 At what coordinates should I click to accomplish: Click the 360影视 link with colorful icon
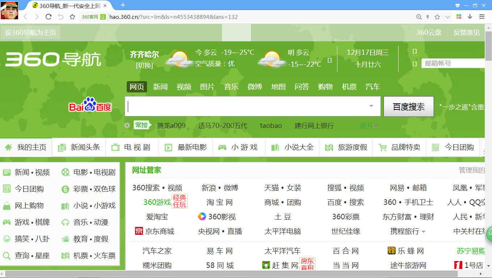coord(216,217)
